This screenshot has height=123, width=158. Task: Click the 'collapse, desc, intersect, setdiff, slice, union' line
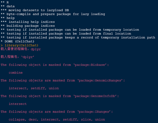pyautogui.click(x=57, y=120)
